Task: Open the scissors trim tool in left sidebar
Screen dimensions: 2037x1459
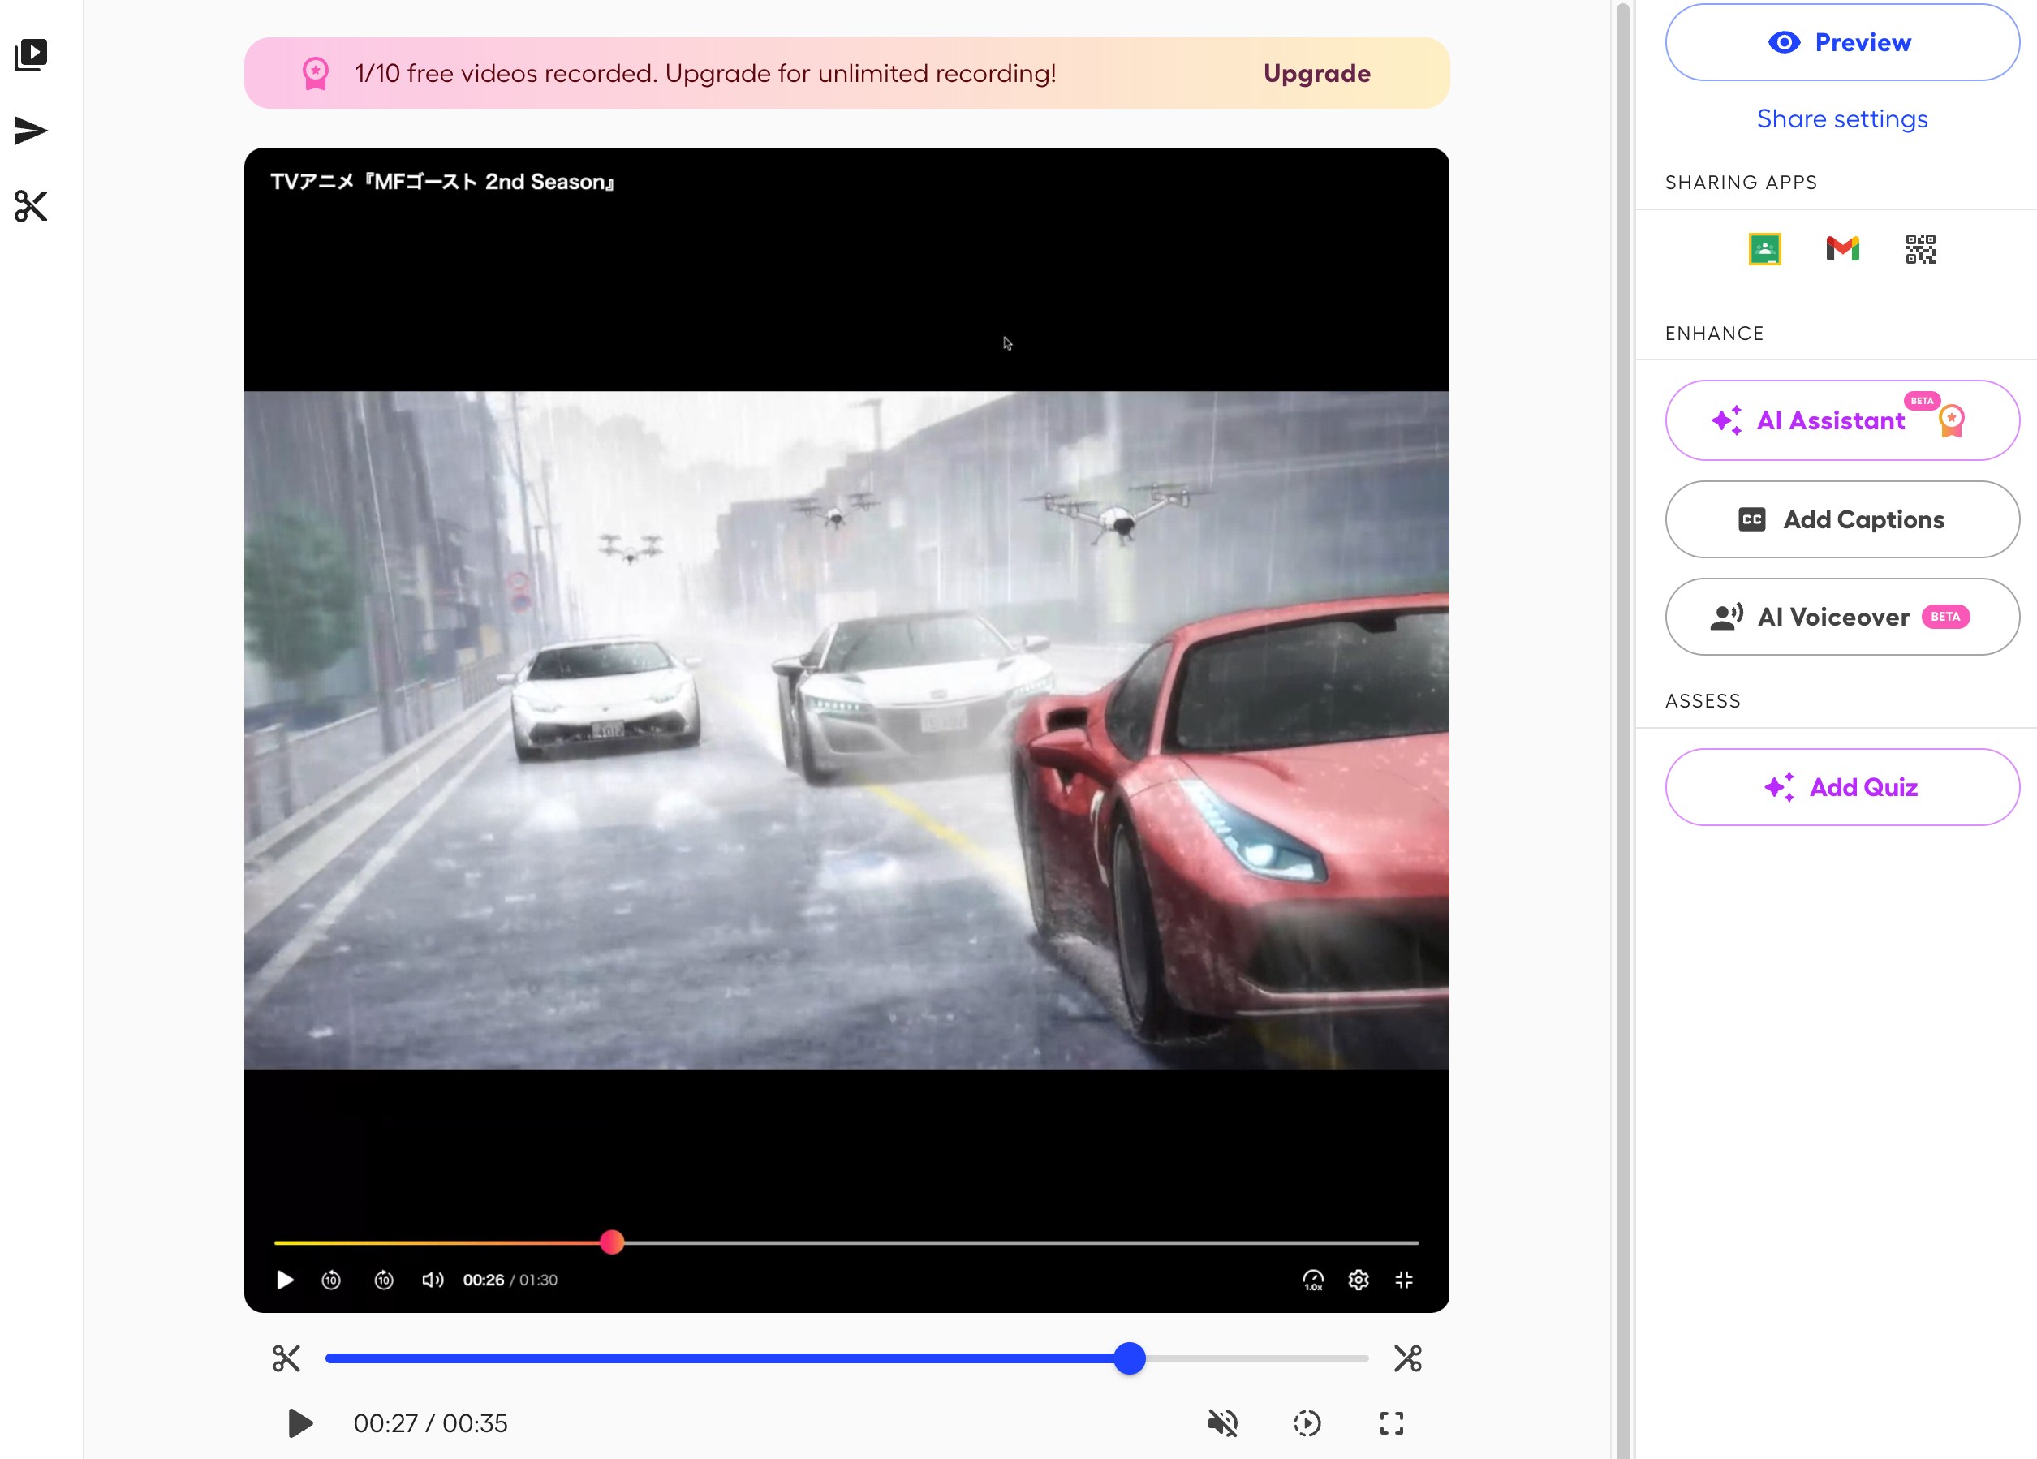Action: coord(31,206)
